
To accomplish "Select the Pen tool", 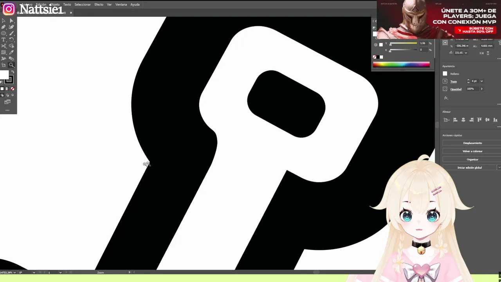I will (x=4, y=27).
